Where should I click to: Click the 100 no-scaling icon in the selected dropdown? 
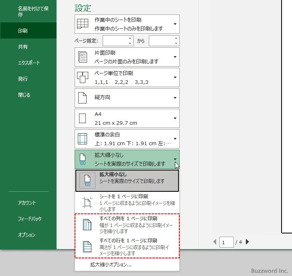83,159
